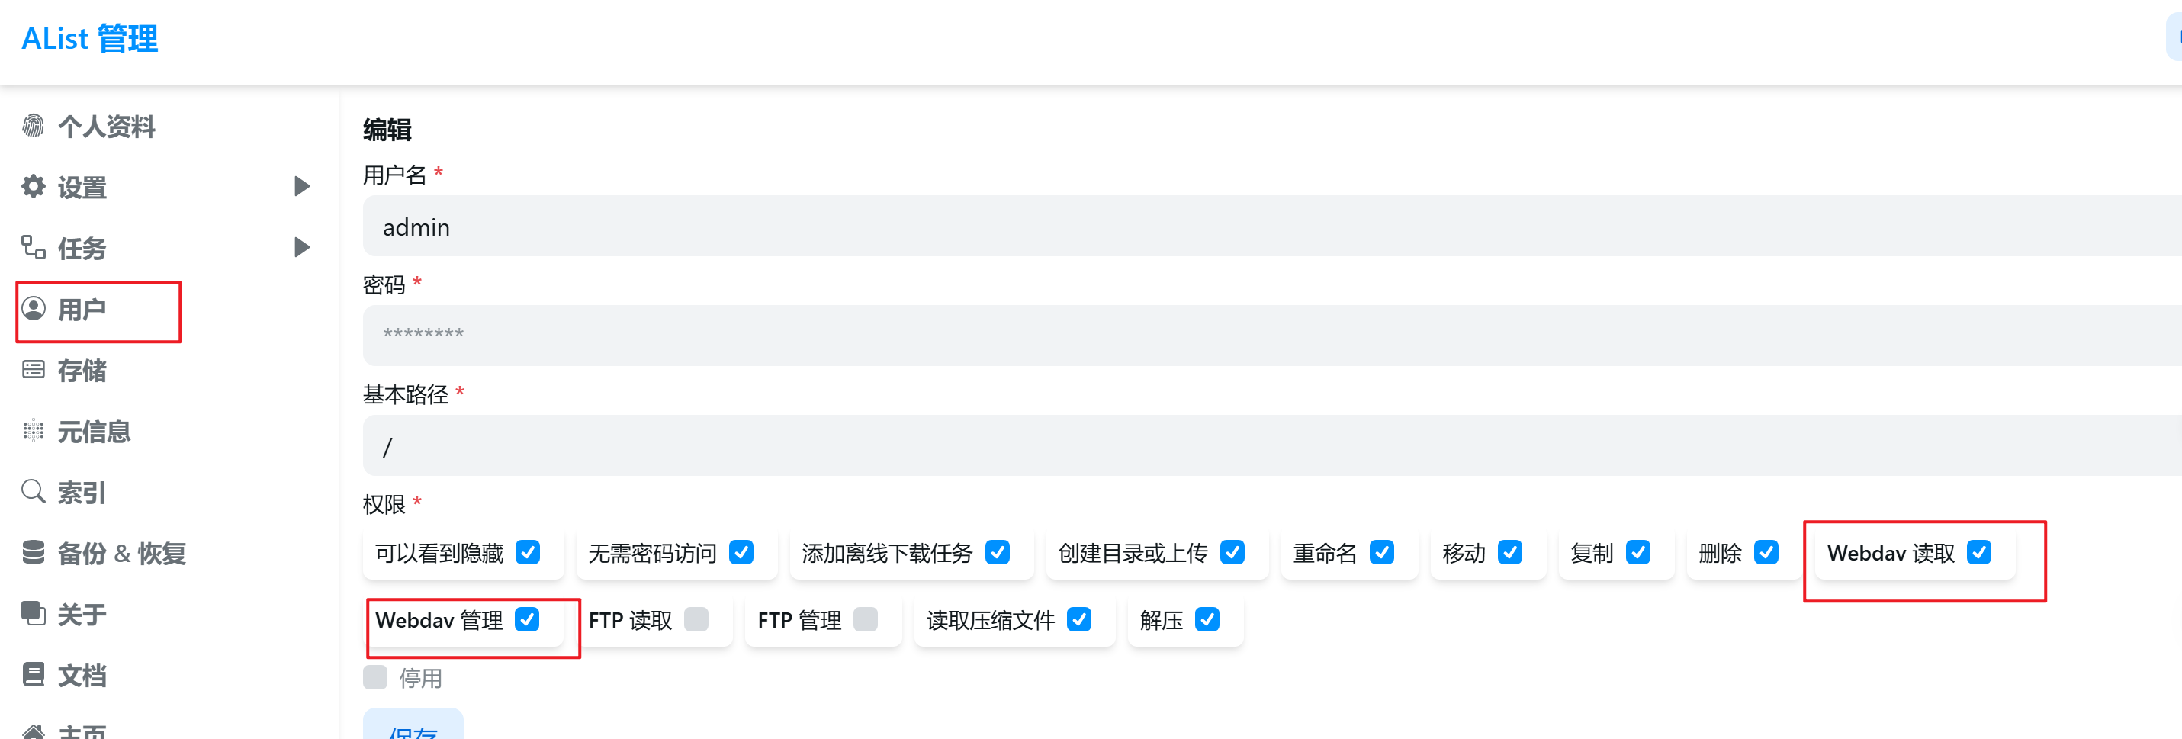
Task: Click the 元信息 dotted grid icon
Action: click(x=33, y=431)
